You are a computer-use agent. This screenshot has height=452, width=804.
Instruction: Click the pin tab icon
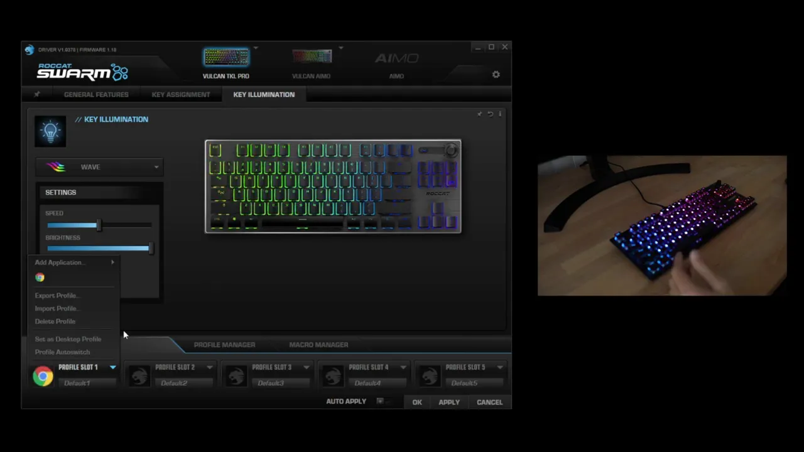pos(36,94)
